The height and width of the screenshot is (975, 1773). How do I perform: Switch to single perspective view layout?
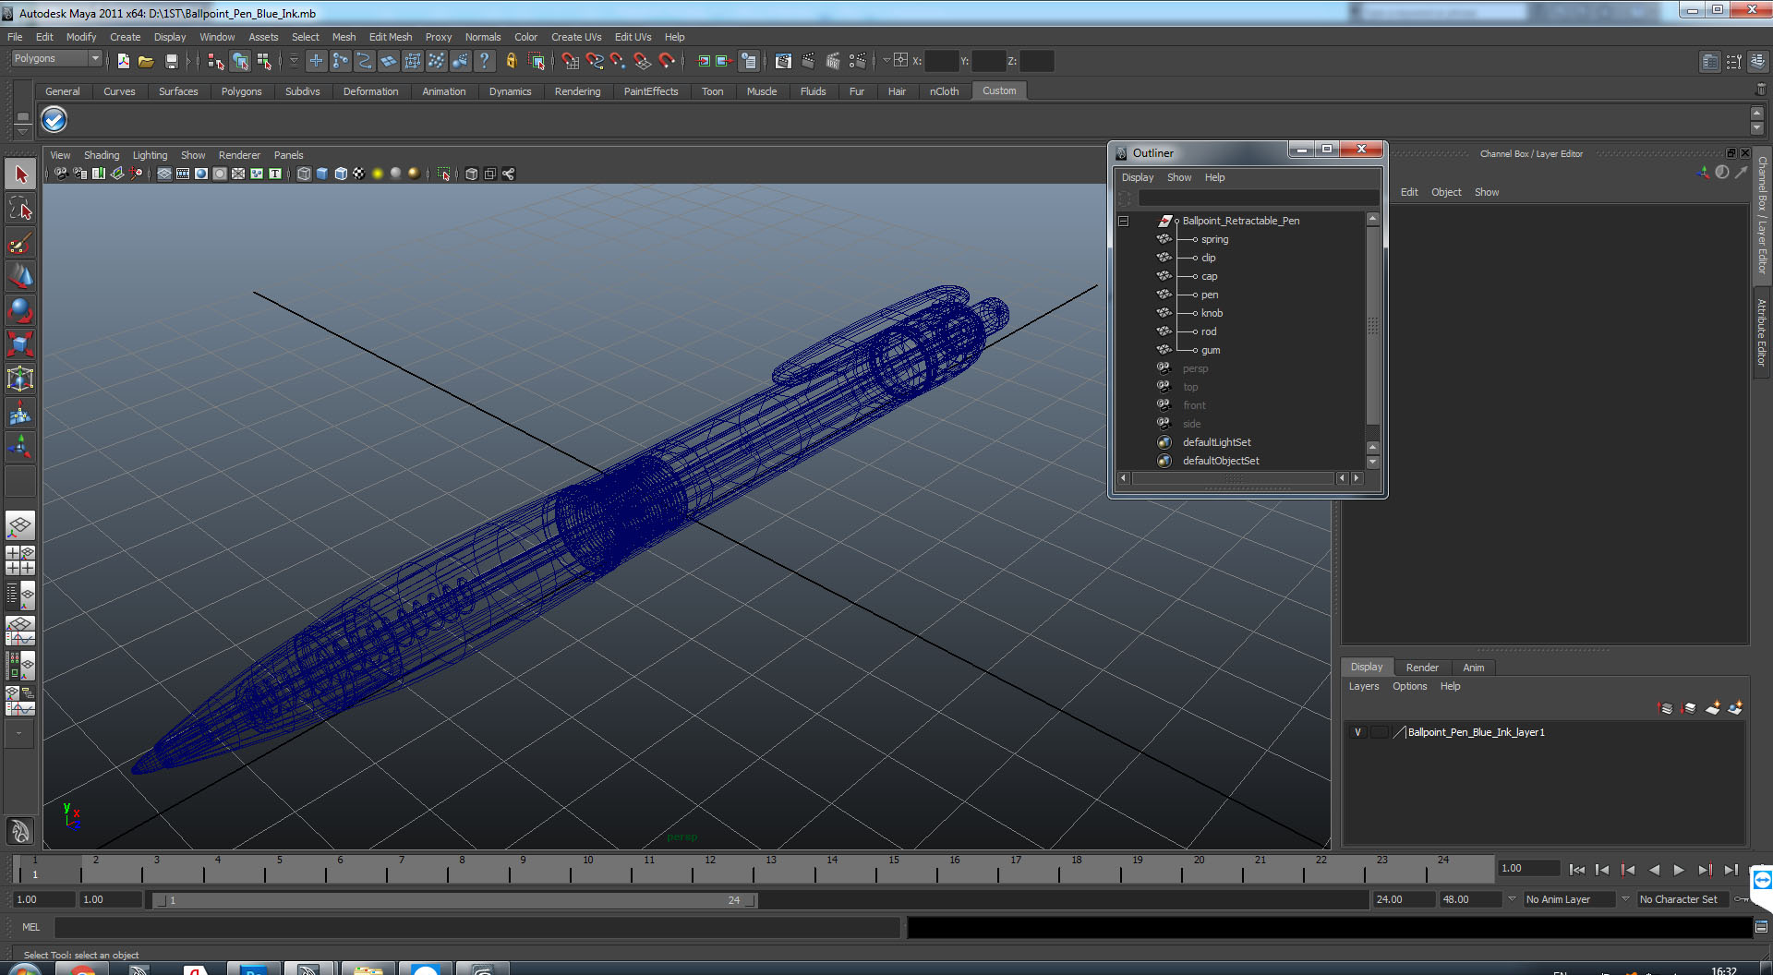pos(20,526)
